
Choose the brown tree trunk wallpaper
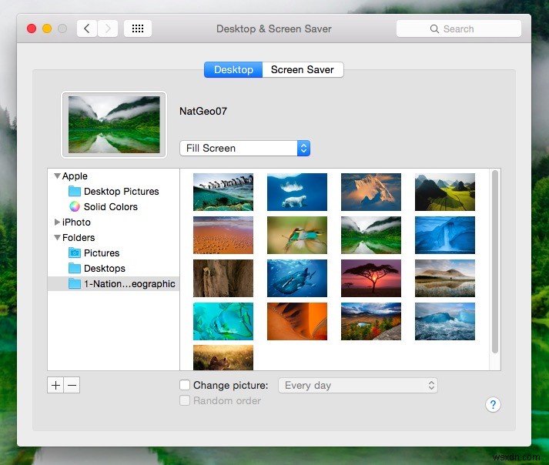[223, 278]
